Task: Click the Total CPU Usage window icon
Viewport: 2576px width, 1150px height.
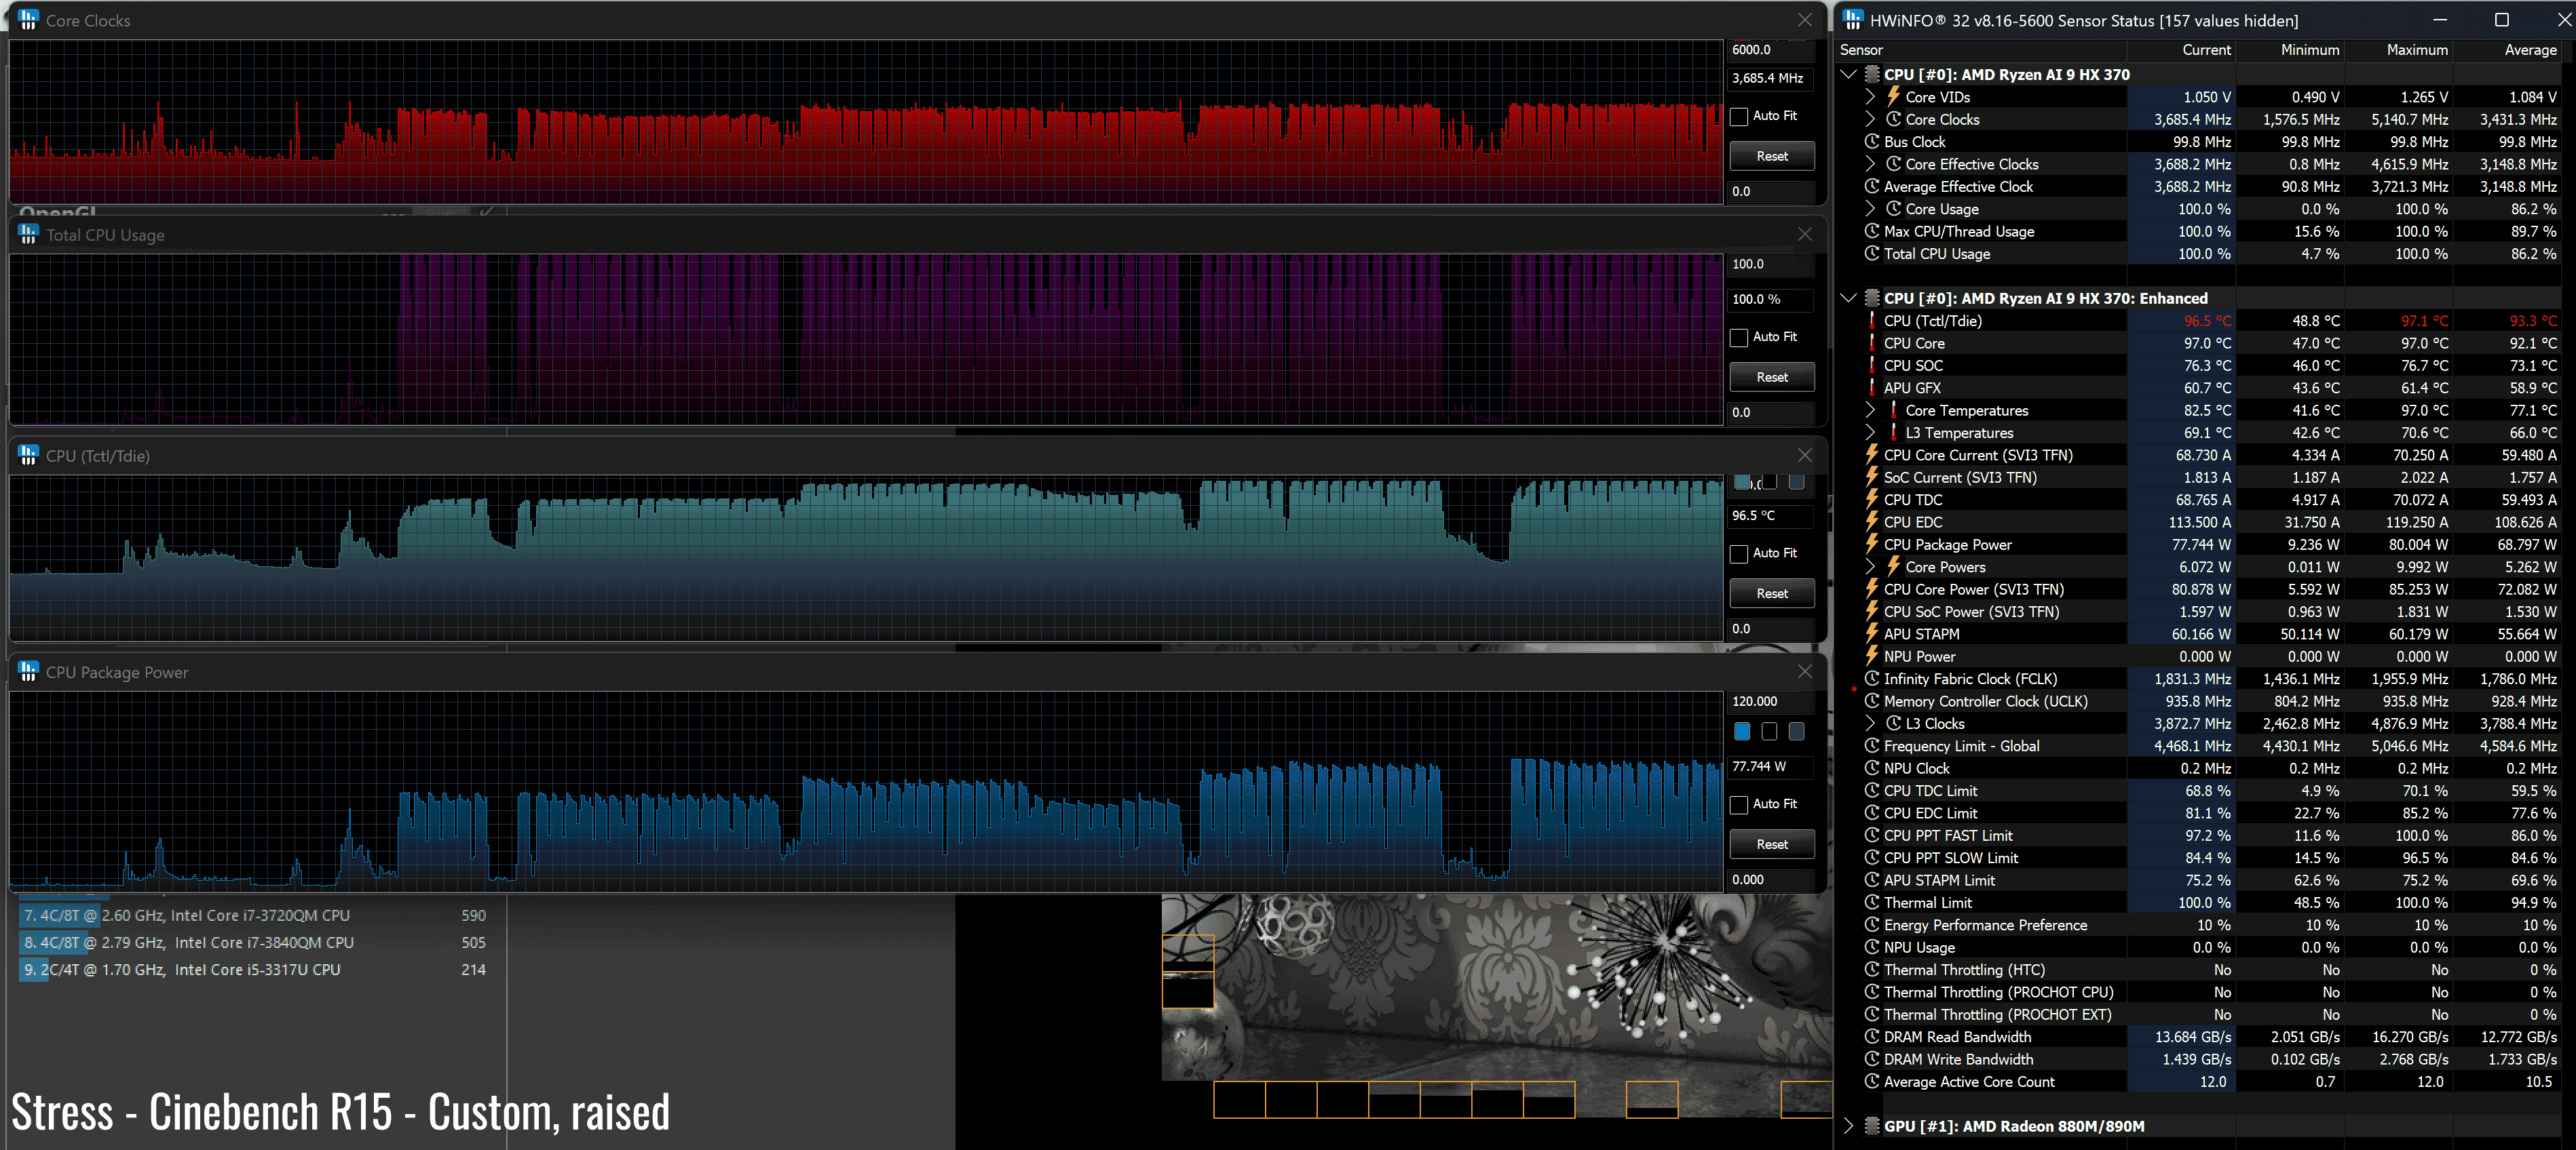Action: tap(28, 234)
